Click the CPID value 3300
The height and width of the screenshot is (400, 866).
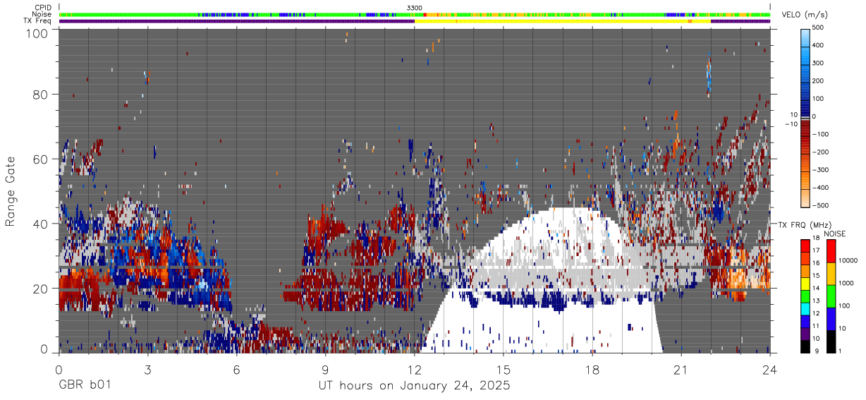[x=415, y=8]
